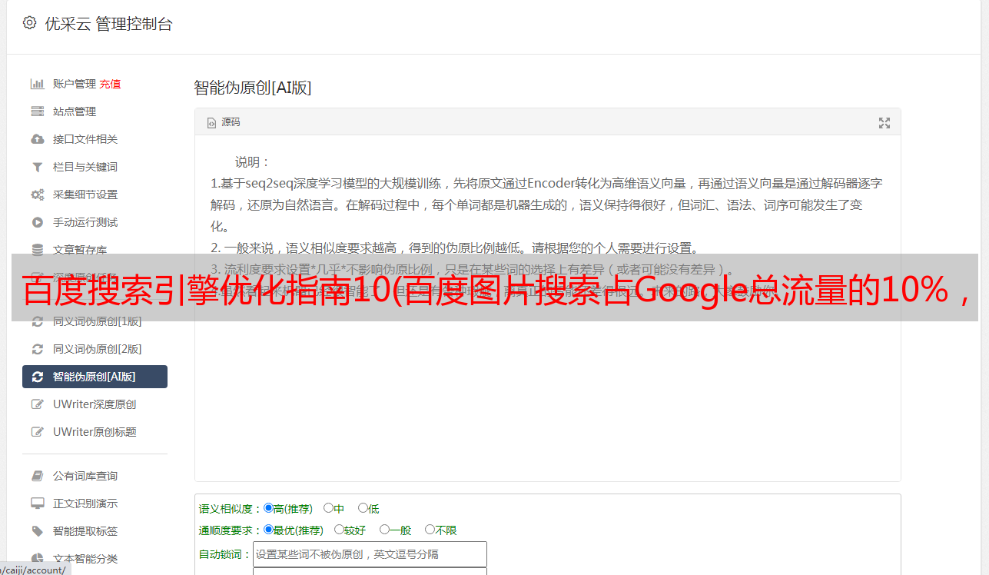Click the pie chart icon for 文本智能分类
The image size is (989, 575).
click(37, 559)
